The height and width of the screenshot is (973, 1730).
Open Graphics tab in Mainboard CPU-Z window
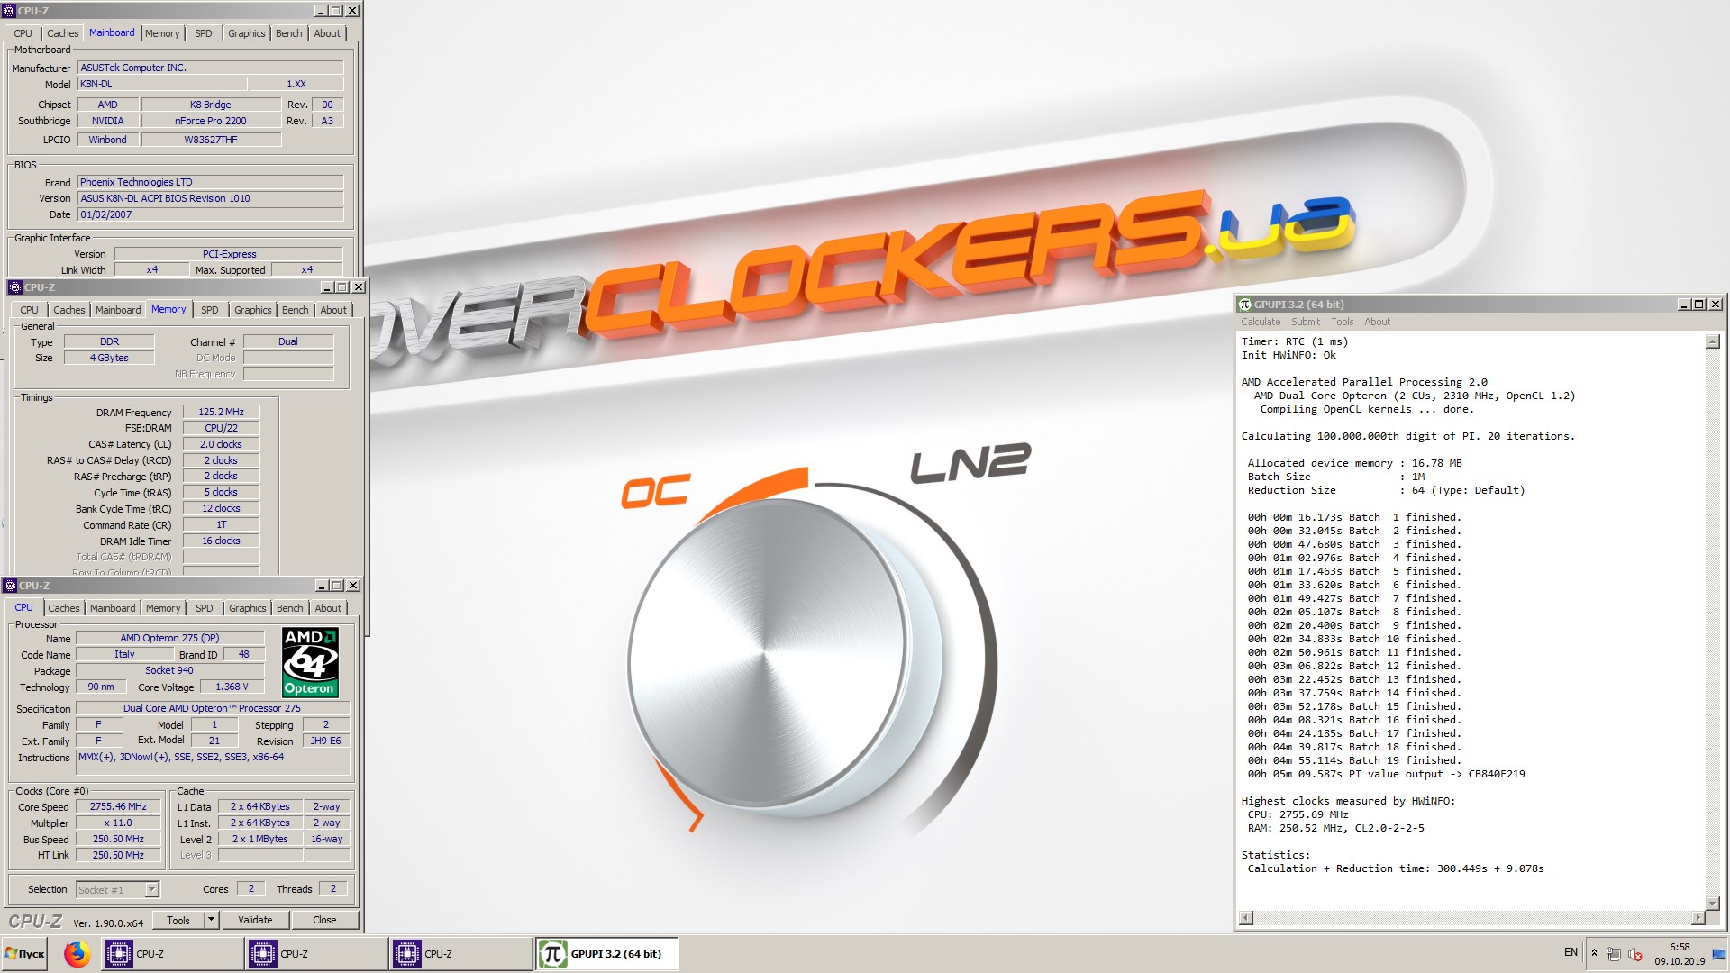point(246,33)
